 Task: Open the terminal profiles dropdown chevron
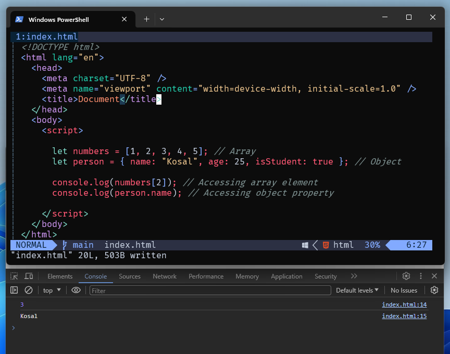(x=162, y=19)
